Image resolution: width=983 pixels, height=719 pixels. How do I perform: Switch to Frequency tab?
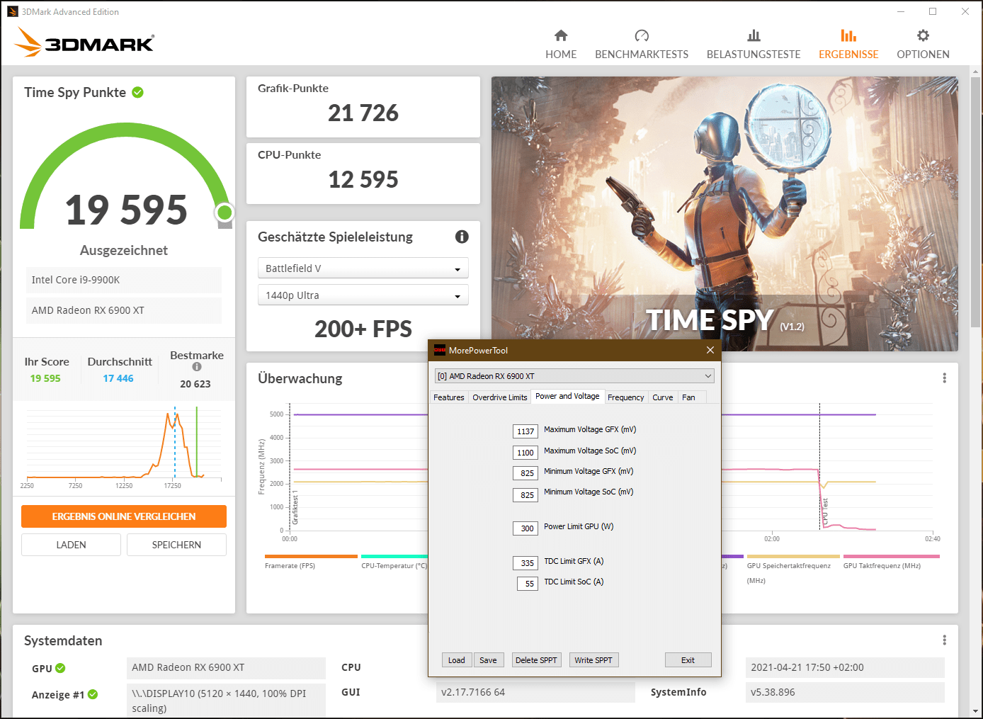(626, 397)
